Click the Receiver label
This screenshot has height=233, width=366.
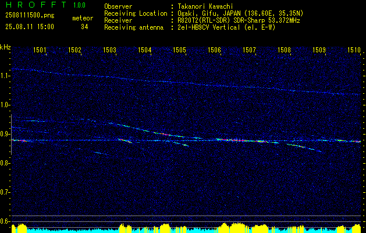click(118, 20)
